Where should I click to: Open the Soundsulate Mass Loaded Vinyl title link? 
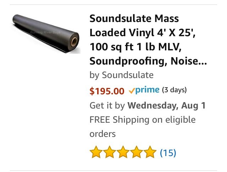coord(148,40)
